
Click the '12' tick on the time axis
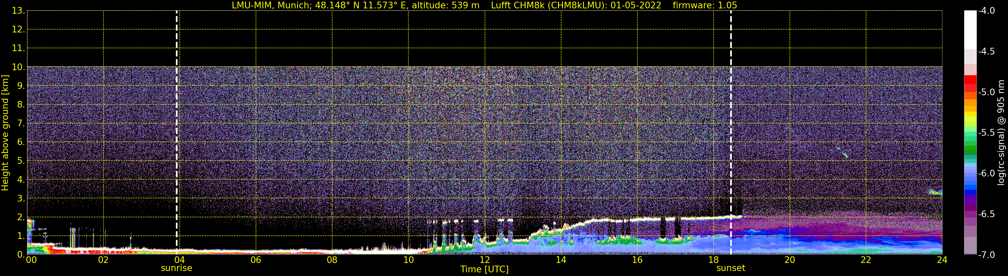tap(484, 260)
